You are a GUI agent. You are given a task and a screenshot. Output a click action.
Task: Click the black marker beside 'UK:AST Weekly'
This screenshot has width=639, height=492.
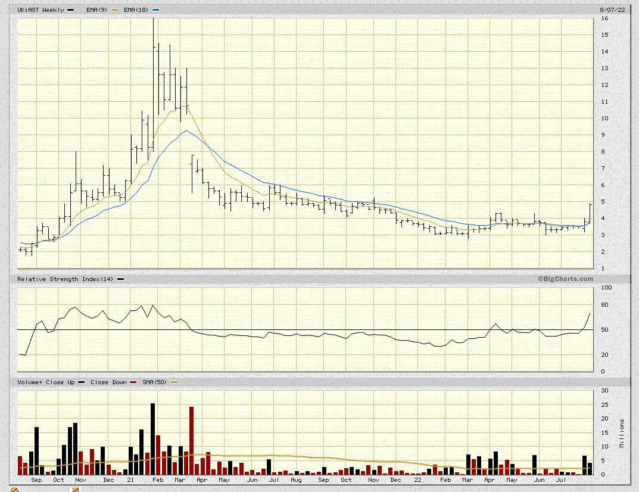tap(71, 10)
